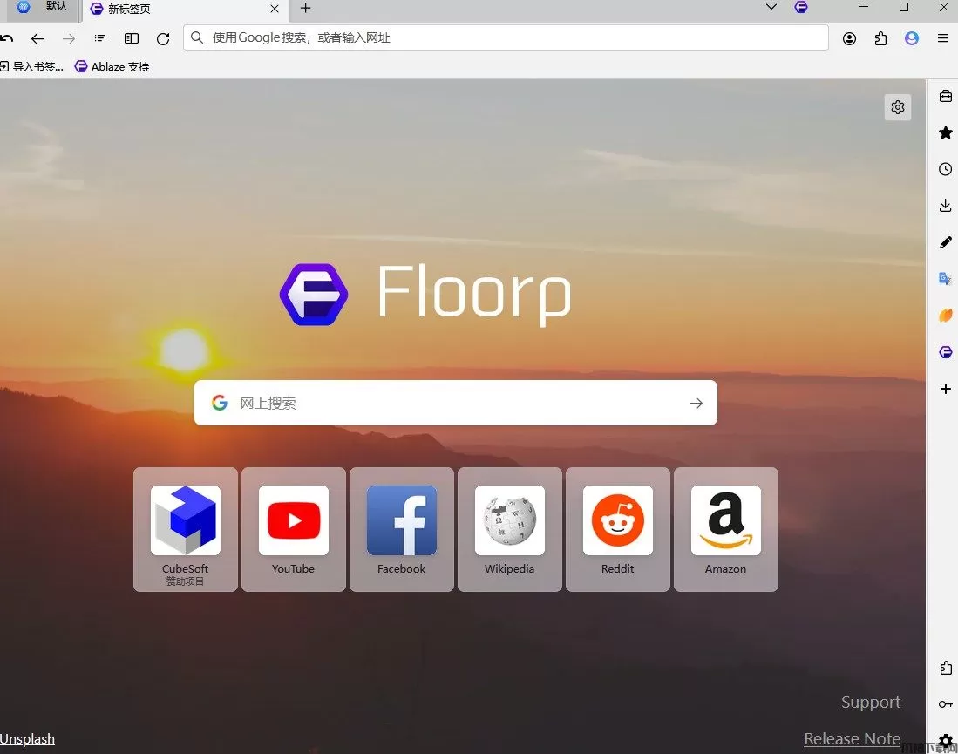This screenshot has height=754, width=958.
Task: Open the extensions puzzle icon in toolbar
Action: coord(880,38)
